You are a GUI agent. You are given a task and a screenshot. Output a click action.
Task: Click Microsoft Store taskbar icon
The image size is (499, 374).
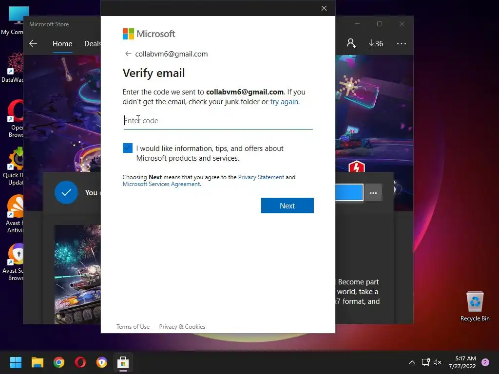[x=123, y=362]
